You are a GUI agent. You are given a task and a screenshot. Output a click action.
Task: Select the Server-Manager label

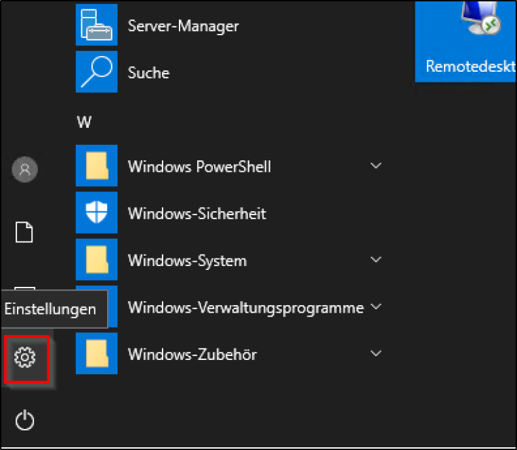tap(184, 26)
